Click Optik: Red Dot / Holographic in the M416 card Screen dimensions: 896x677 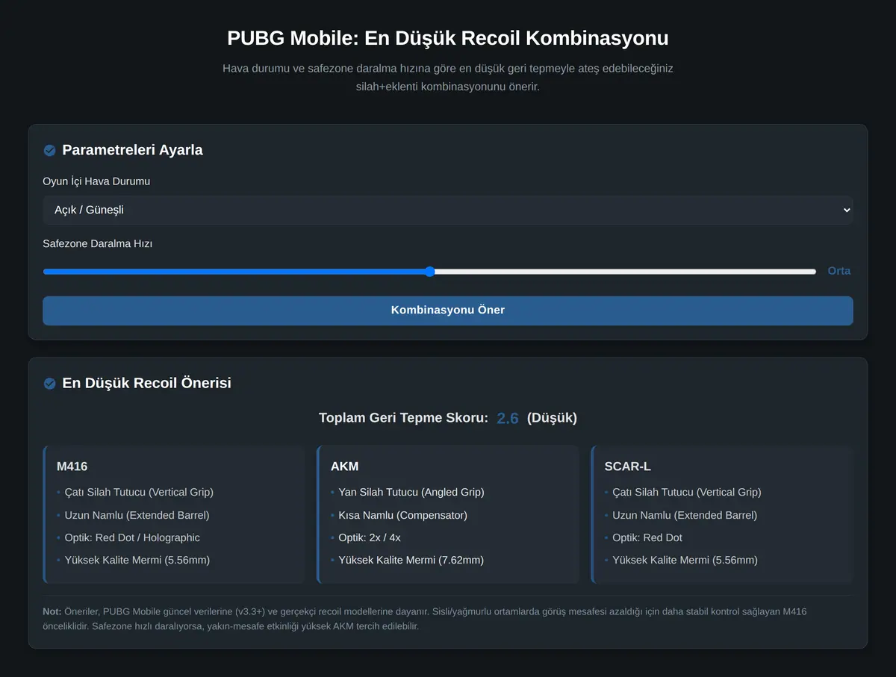(132, 537)
